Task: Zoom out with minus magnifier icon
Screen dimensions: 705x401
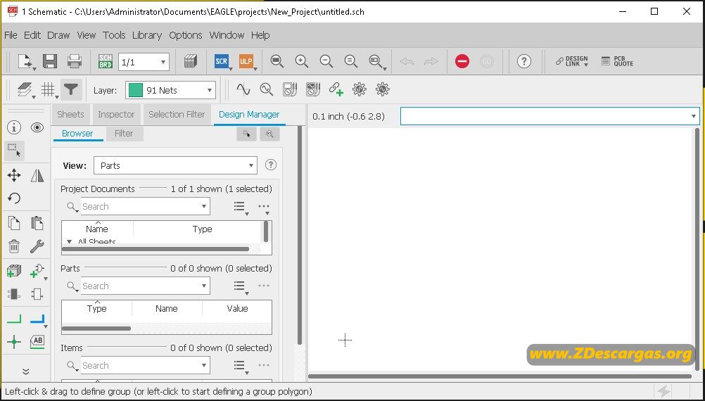Action: click(326, 61)
